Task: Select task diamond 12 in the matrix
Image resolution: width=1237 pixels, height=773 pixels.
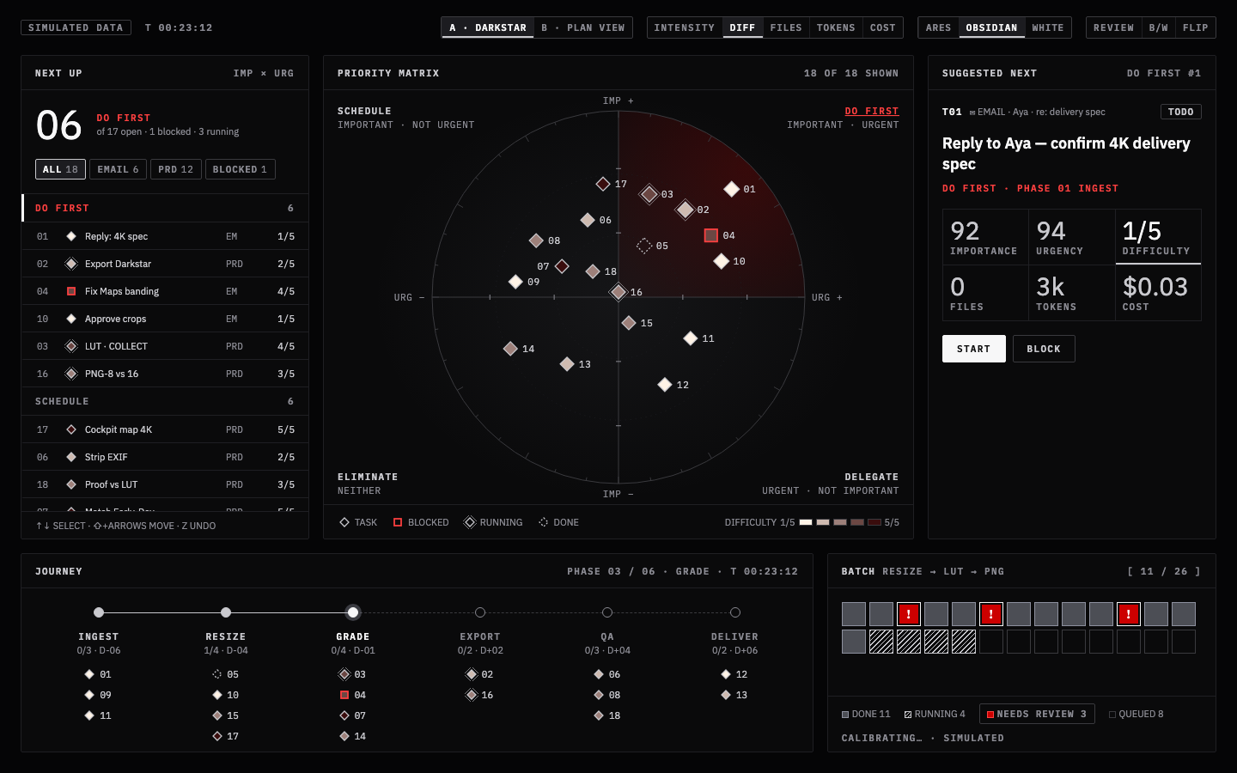Action: (665, 385)
